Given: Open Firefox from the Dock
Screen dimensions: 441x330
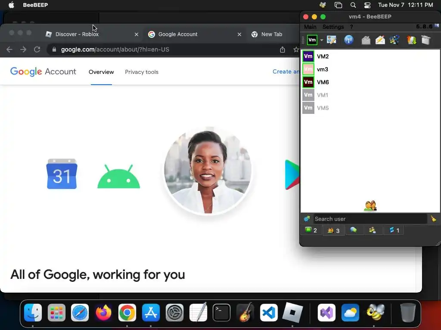Looking at the screenshot, I should [x=103, y=313].
